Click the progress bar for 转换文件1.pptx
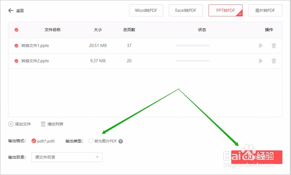The width and height of the screenshot is (291, 175). (192, 45)
